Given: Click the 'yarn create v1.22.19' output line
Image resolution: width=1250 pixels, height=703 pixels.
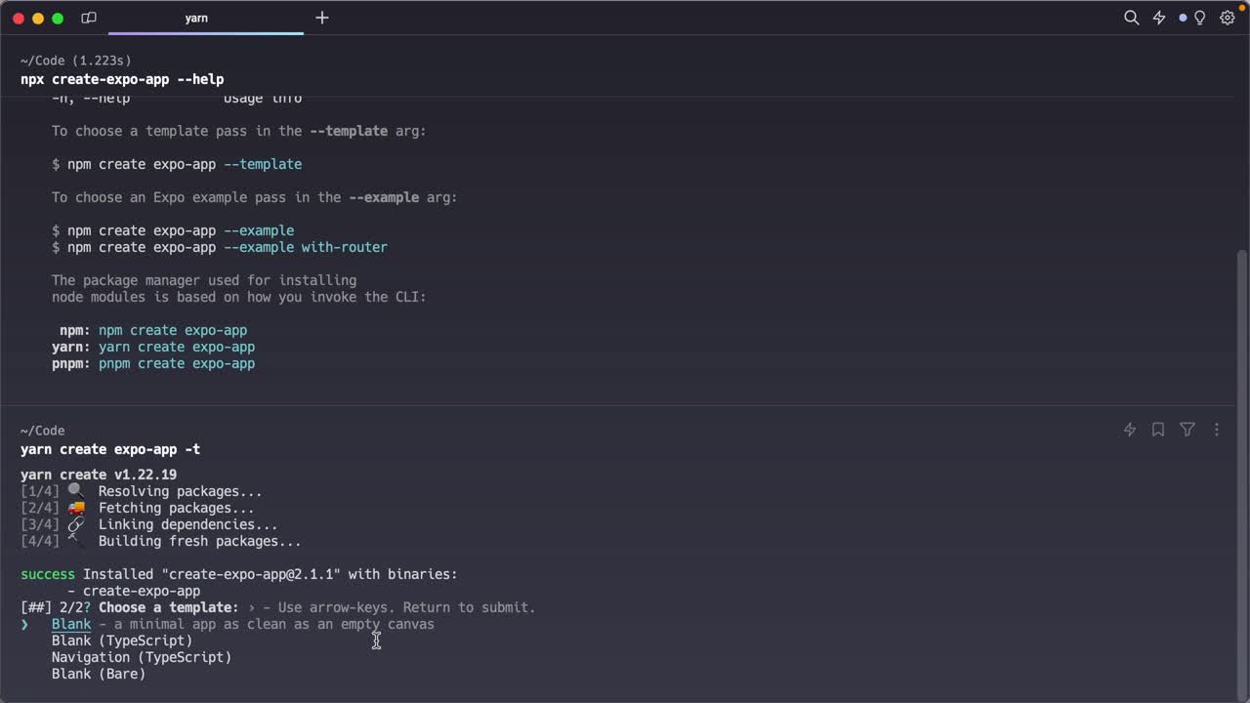Looking at the screenshot, I should coord(99,475).
